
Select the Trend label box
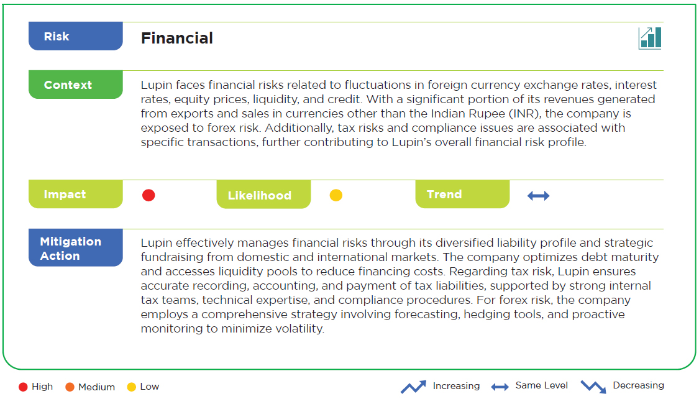[462, 194]
